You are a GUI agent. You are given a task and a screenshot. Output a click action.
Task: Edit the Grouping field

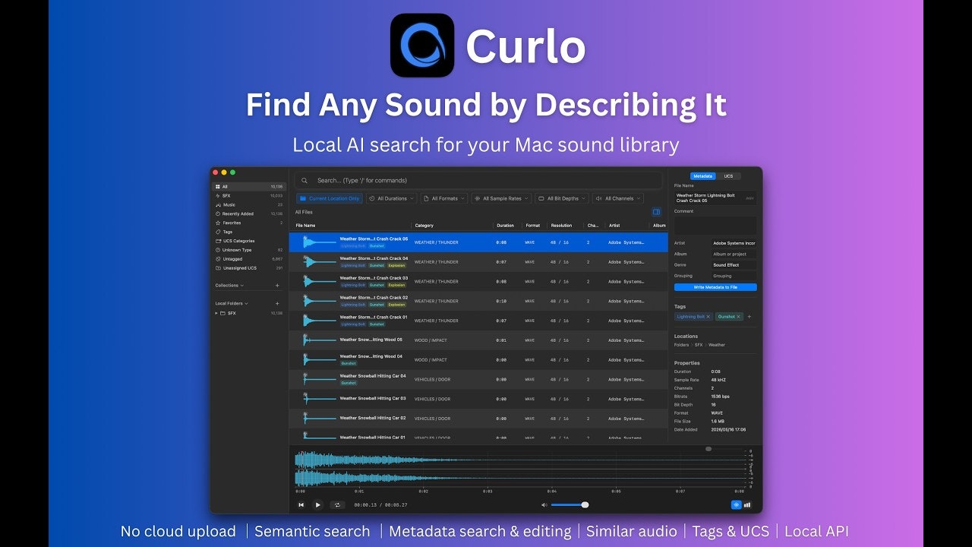coord(734,276)
